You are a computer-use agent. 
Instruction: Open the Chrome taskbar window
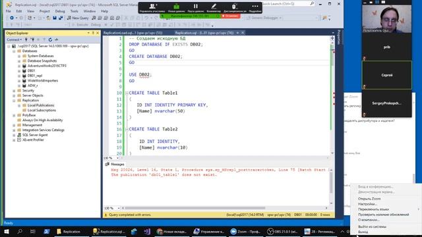tap(171, 231)
